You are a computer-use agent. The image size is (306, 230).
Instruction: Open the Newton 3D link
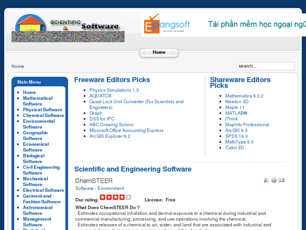tap(237, 102)
